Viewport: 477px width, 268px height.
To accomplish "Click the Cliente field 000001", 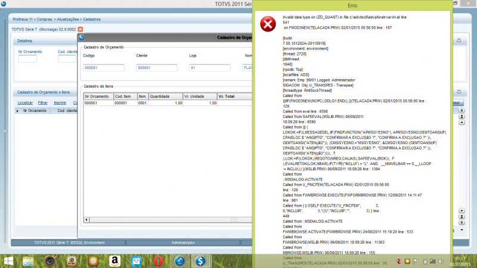I will point(157,68).
